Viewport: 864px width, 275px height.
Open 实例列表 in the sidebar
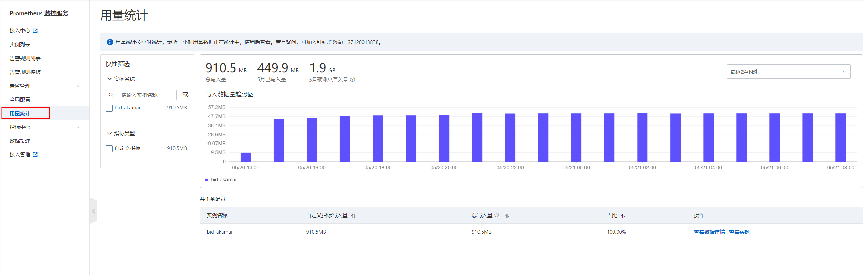point(20,44)
